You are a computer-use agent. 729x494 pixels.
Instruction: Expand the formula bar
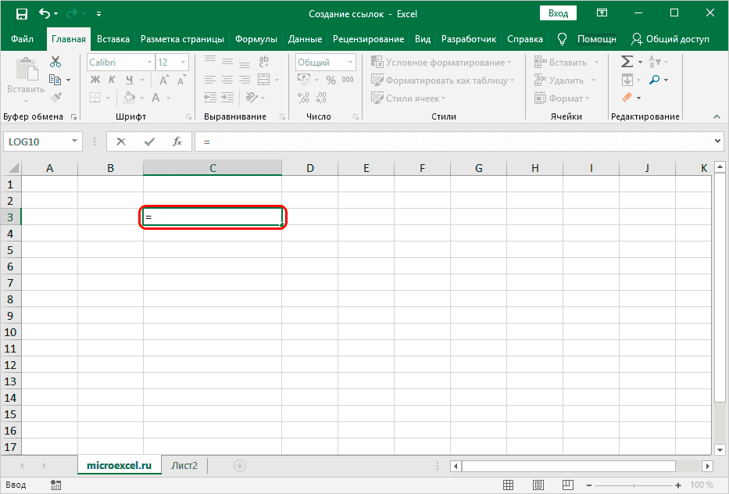[718, 141]
